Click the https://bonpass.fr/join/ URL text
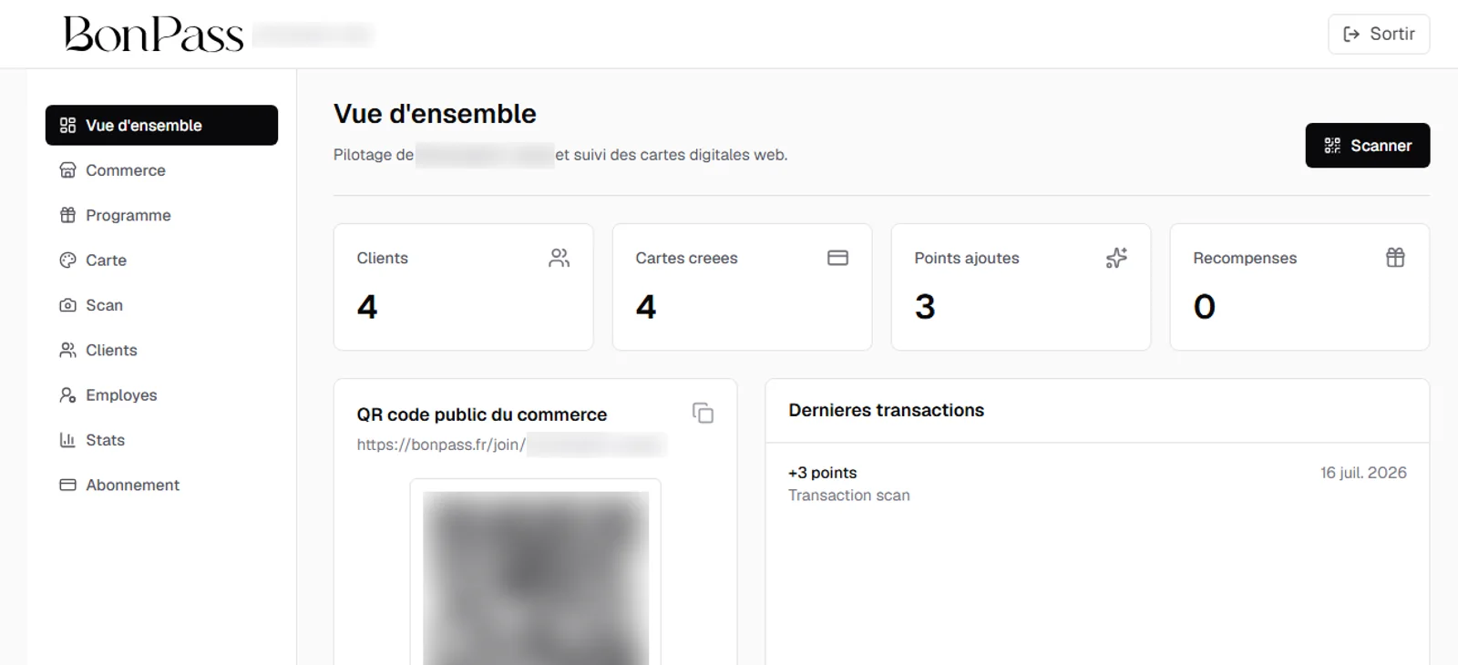 point(441,445)
